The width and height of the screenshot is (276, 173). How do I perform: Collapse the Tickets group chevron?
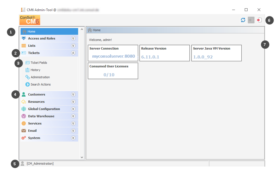coord(73,53)
